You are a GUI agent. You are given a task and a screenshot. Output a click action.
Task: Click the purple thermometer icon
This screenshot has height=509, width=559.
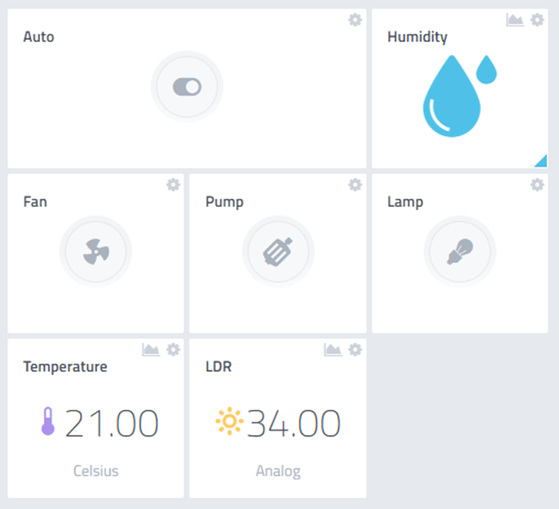coord(48,421)
